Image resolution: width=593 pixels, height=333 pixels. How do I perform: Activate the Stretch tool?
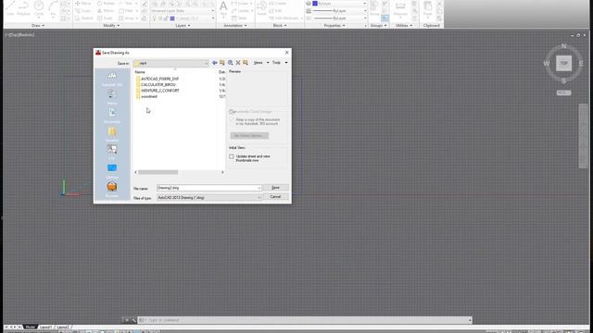point(84,18)
